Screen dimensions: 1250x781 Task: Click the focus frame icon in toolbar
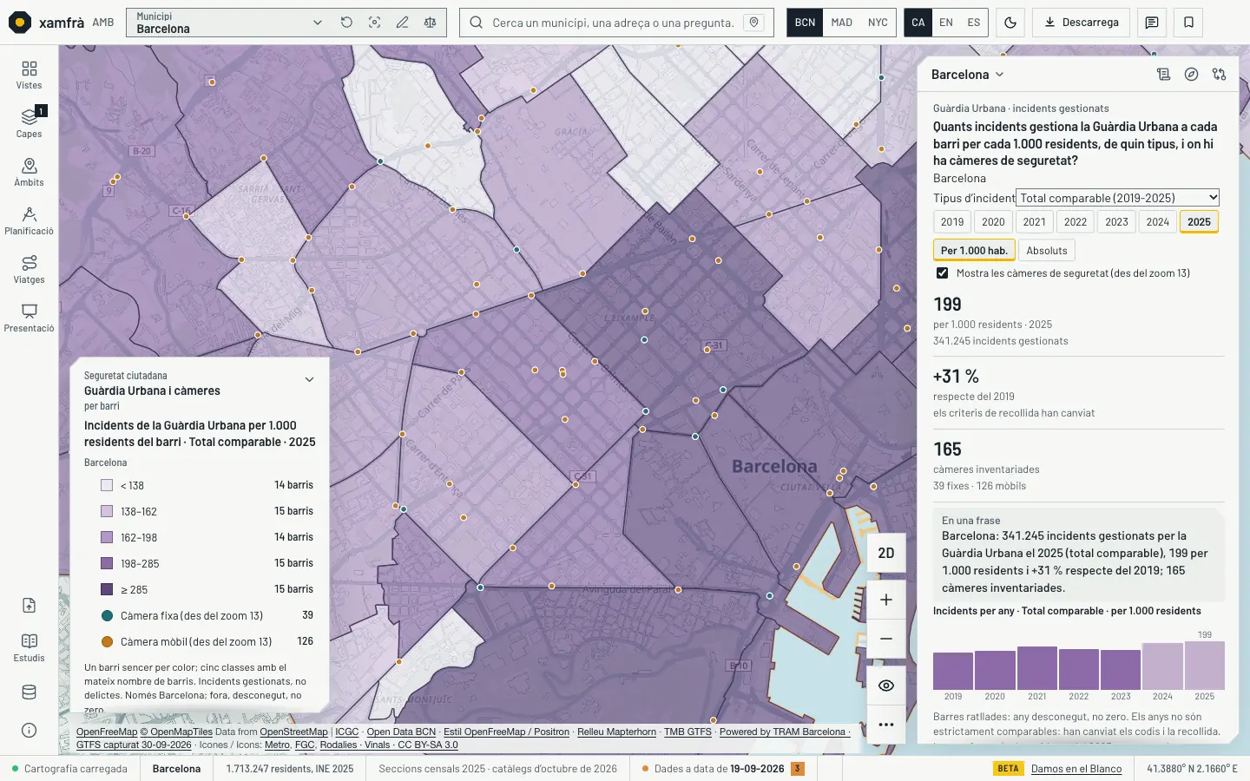374,23
